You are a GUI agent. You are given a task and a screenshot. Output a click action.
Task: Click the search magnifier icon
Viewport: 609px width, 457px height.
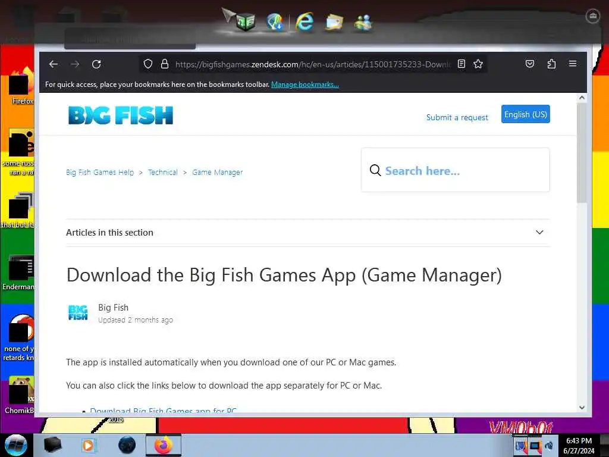pos(375,170)
